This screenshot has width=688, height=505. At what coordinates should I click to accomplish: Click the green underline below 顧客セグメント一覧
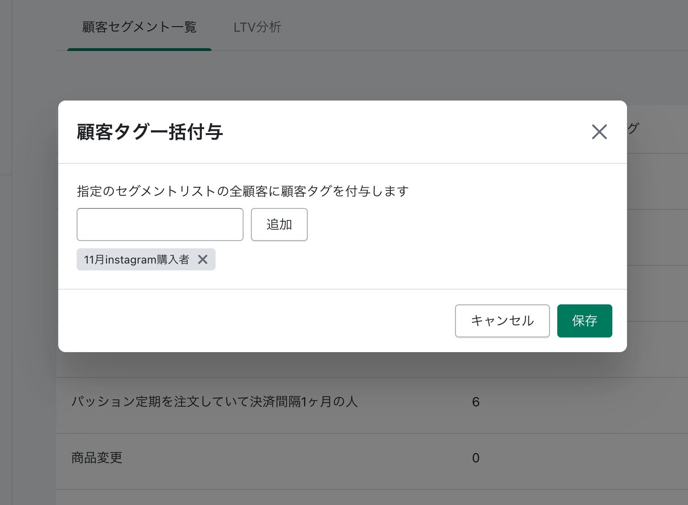pyautogui.click(x=139, y=49)
